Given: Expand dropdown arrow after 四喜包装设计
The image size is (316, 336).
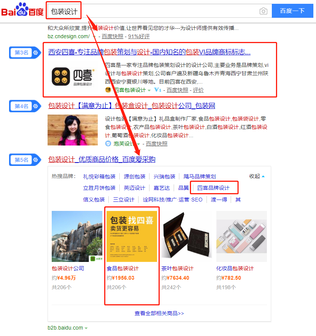Looking at the screenshot, I should click(x=149, y=90).
